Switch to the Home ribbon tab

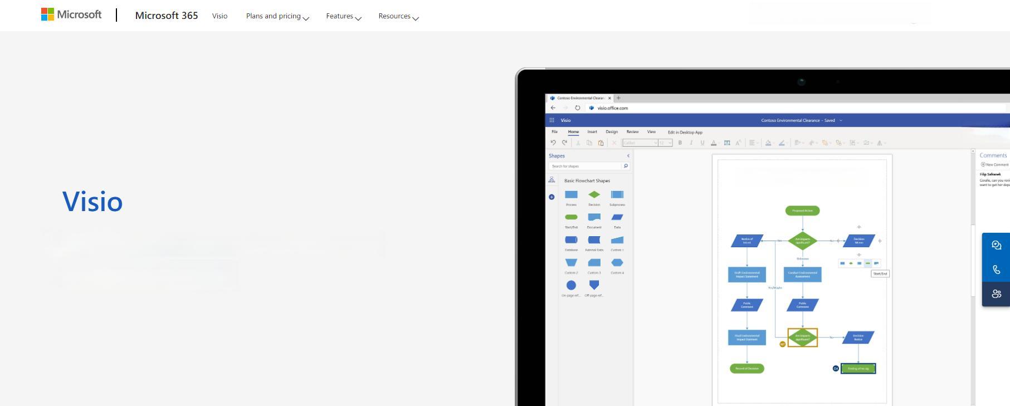point(573,132)
